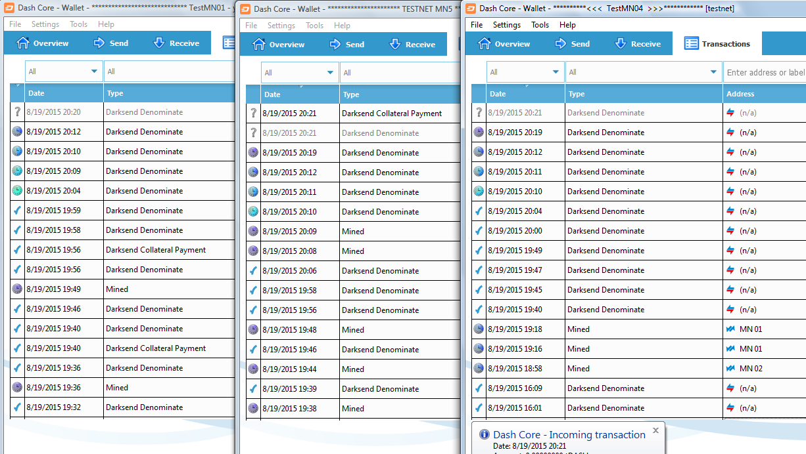Click Dash logo icon in TESTNET MN5 title bar

[245, 9]
